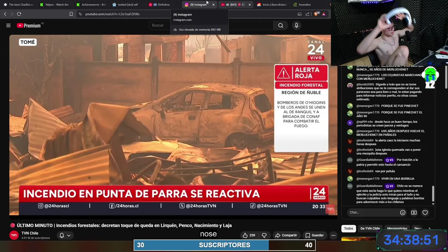Select the Todos filter chip
Screen dimensions: 448x252
(349, 228)
